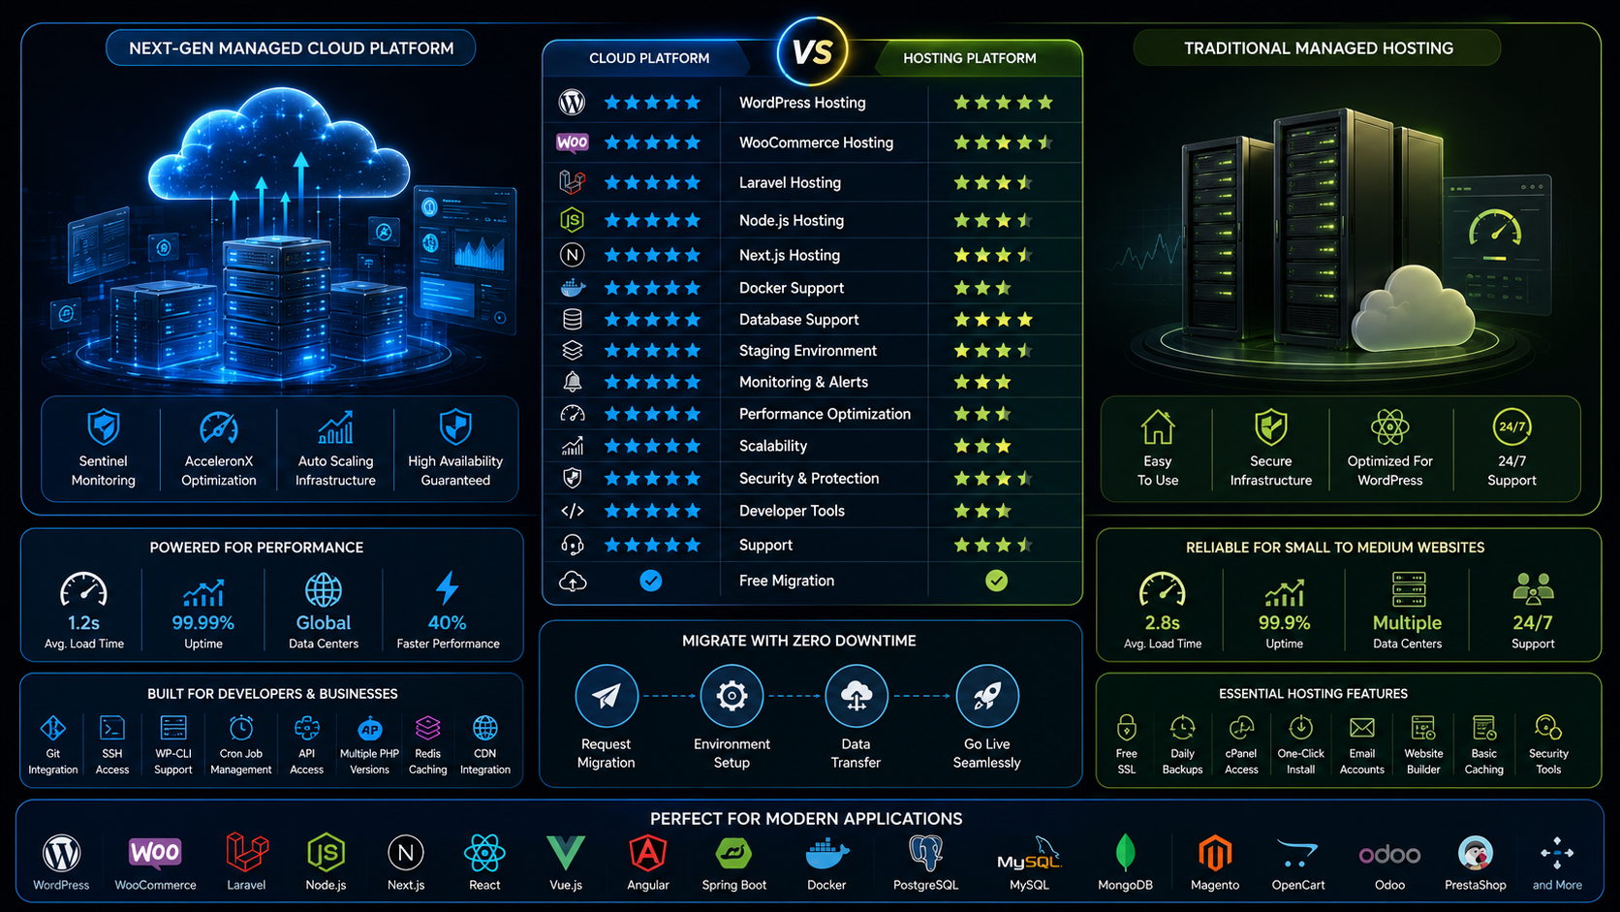Click the Docker Support row label
Image resolution: width=1620 pixels, height=912 pixels.
pos(791,288)
